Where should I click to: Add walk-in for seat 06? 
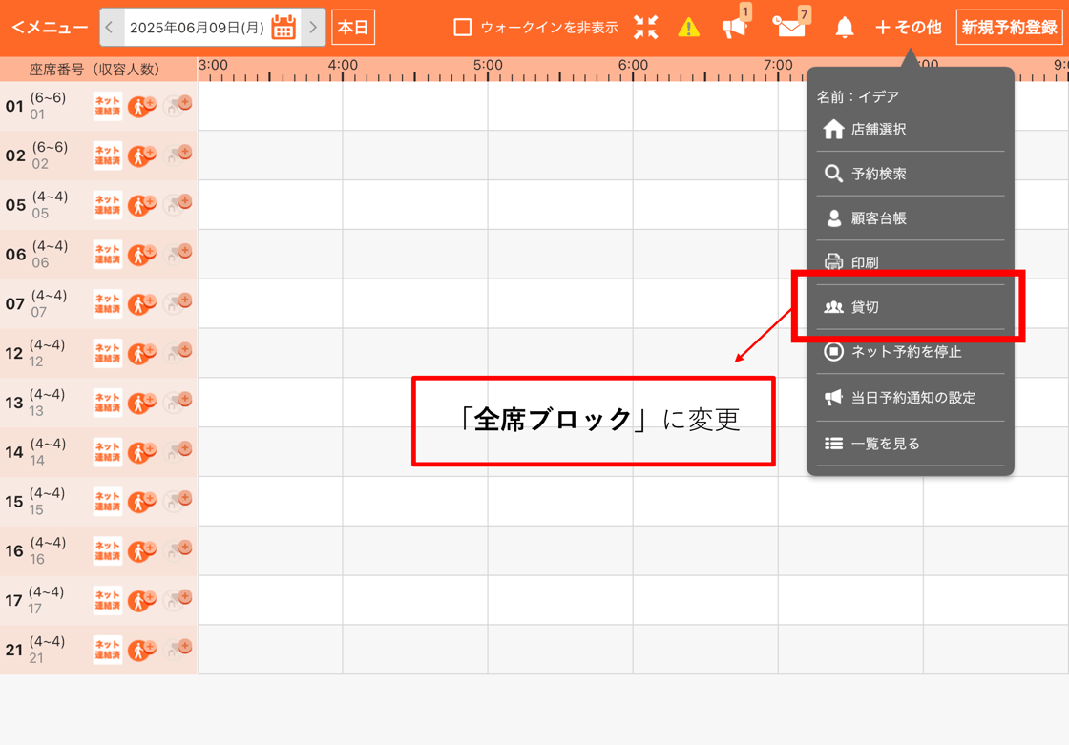(x=142, y=255)
